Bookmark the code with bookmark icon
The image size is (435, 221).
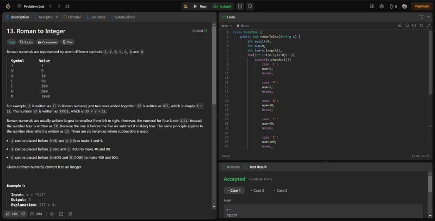point(407,25)
